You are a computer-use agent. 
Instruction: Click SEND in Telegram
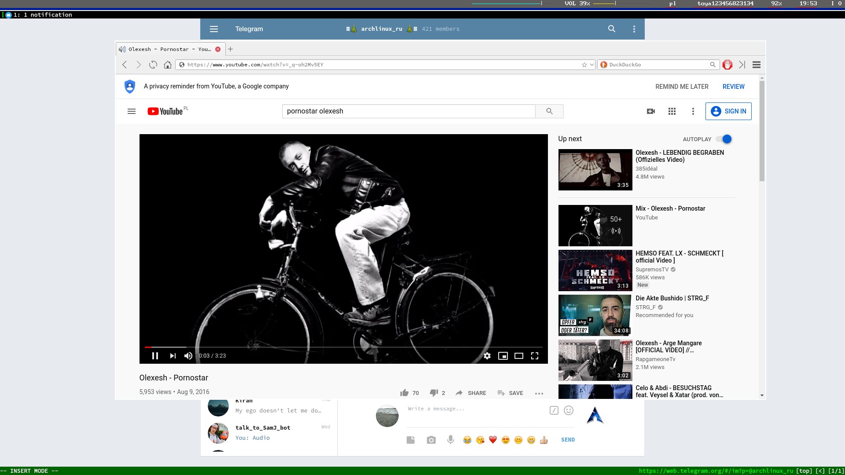click(568, 440)
